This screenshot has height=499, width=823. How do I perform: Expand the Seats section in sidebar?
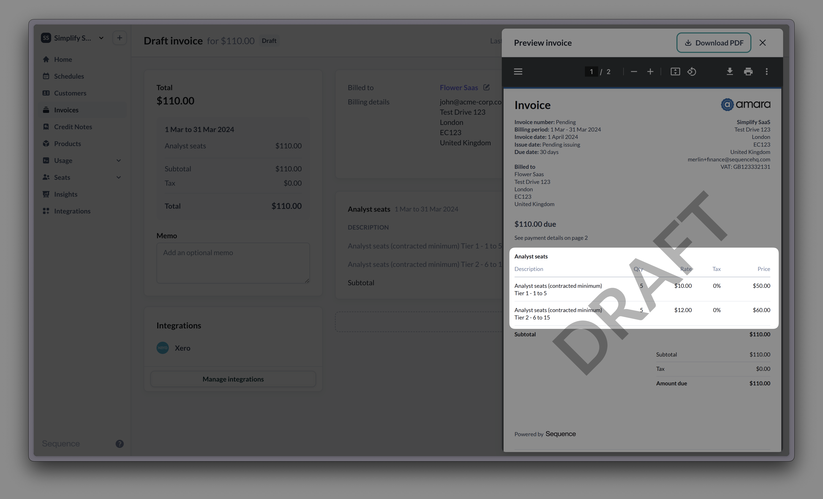coord(119,177)
